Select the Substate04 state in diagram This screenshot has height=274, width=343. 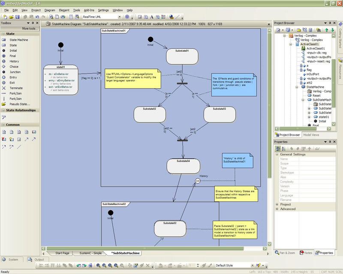(184, 166)
